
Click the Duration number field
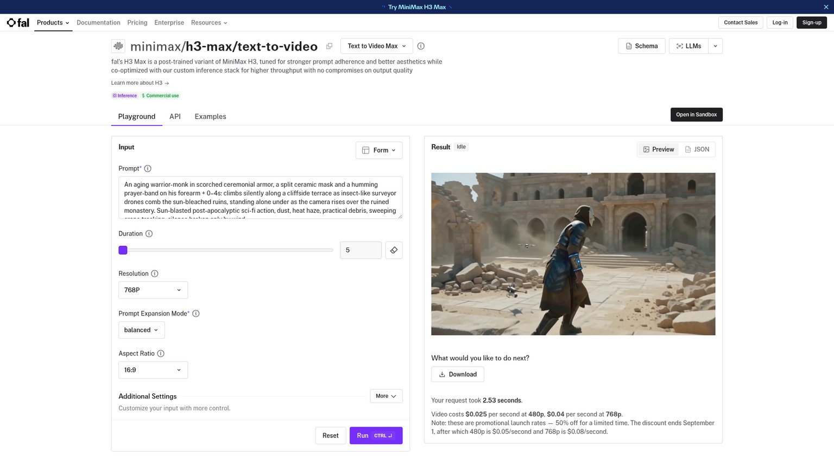click(361, 250)
